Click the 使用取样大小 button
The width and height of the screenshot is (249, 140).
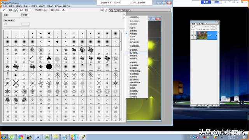pos(9,21)
